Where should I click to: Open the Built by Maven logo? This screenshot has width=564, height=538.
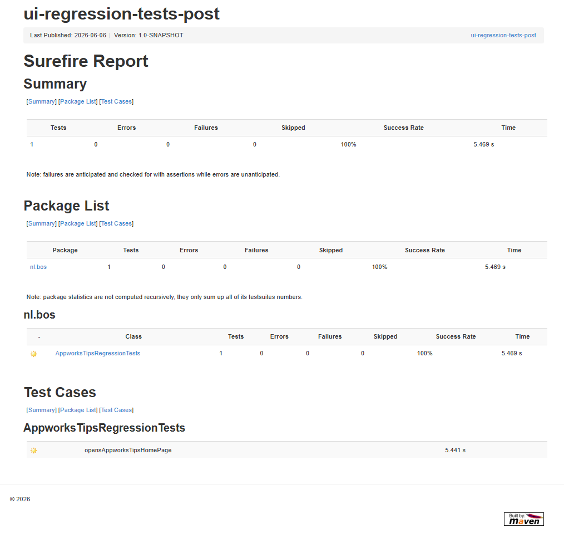pyautogui.click(x=524, y=519)
